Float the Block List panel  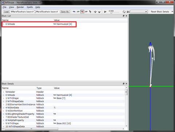point(124,16)
